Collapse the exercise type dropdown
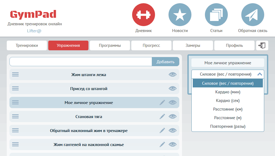The height and width of the screenshot is (156, 275). tap(260, 74)
